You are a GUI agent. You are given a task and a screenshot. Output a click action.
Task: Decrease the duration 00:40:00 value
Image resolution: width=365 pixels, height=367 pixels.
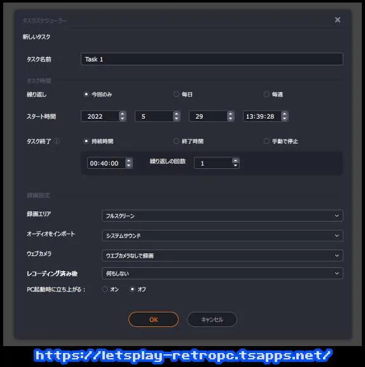point(128,165)
